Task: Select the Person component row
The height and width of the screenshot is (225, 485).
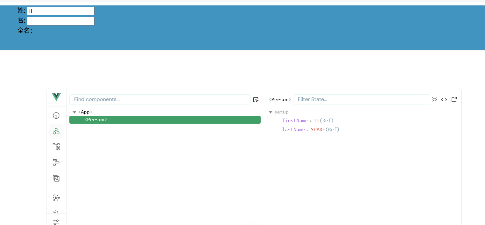Action: (165, 120)
